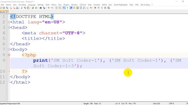Click the "UTF-8" charset value on line 4
This screenshot has width=188, height=105.
click(x=73, y=33)
